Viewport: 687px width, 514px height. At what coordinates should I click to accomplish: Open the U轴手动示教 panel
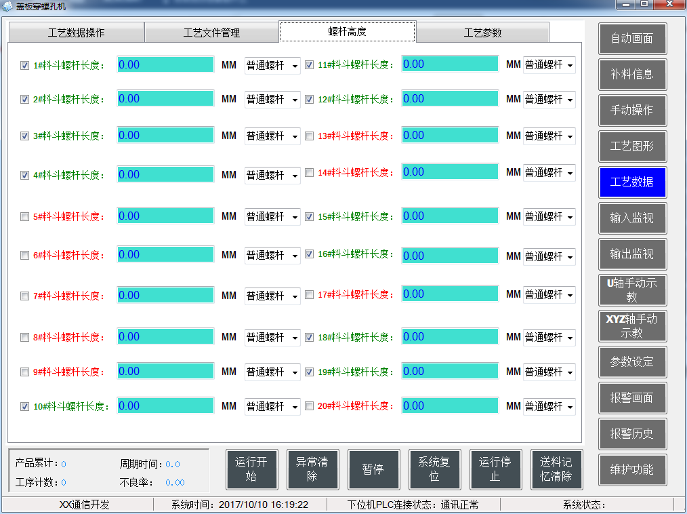coord(632,290)
